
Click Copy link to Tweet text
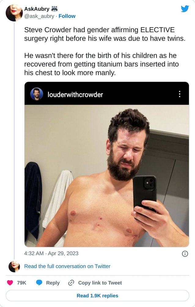click(100, 283)
